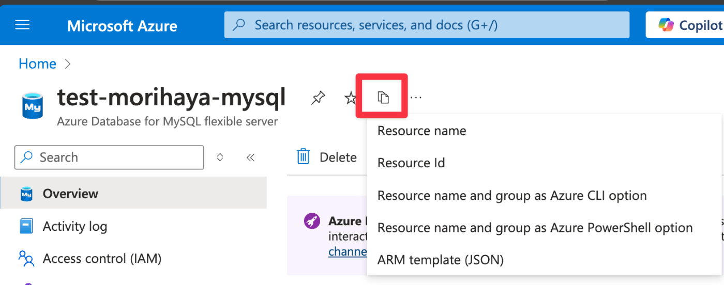724x285 pixels.
Task: Click the Access control people icon
Action: [x=26, y=258]
